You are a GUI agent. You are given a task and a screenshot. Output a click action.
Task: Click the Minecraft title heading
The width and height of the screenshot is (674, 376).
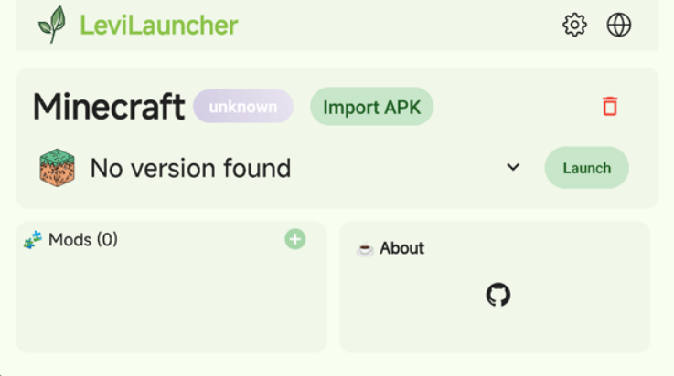(109, 107)
